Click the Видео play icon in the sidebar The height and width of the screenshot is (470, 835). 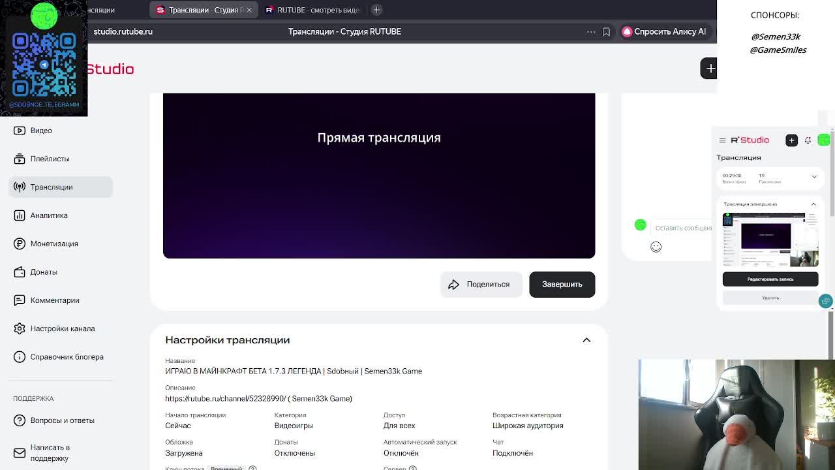pos(20,131)
